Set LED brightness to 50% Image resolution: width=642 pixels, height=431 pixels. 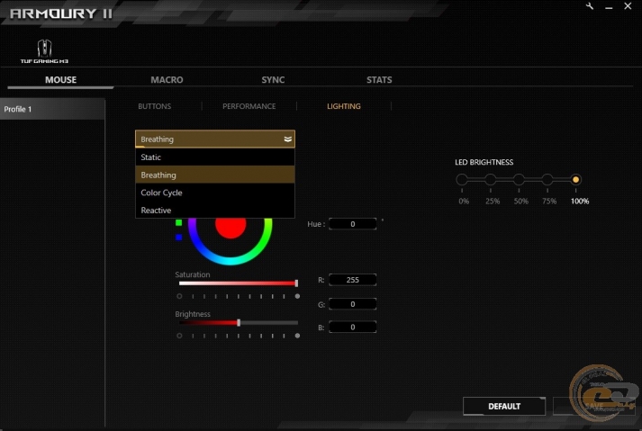click(x=519, y=179)
